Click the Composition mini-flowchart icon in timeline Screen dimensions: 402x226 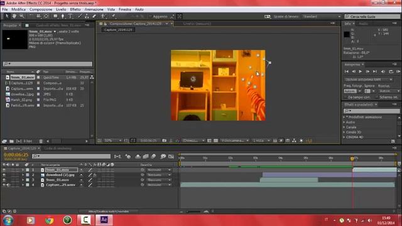[117, 156]
